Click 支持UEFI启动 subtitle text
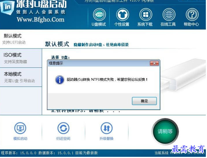The image size is (207, 158). click(14, 42)
